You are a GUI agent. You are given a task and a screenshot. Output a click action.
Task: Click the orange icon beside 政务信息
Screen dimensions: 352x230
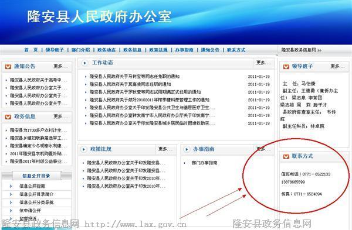tap(8, 116)
